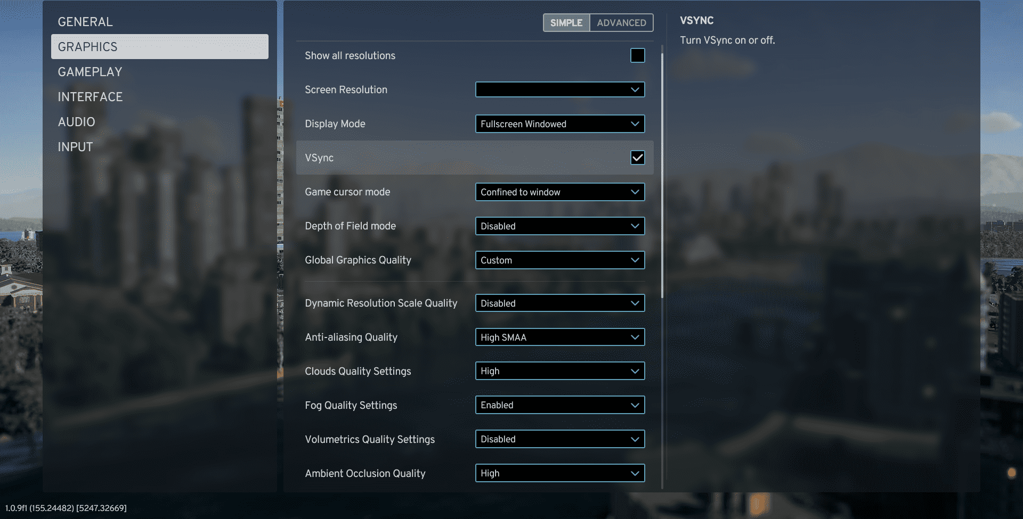Open the Interface settings section

[90, 97]
